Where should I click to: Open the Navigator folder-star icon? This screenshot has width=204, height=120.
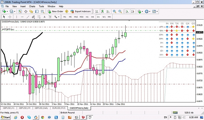31,11
